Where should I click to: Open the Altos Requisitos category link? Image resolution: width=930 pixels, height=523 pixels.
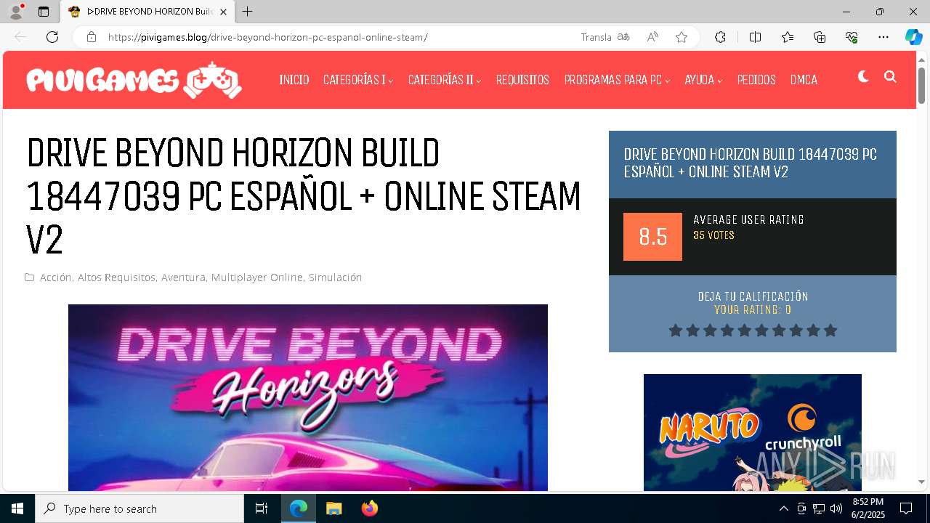click(116, 277)
